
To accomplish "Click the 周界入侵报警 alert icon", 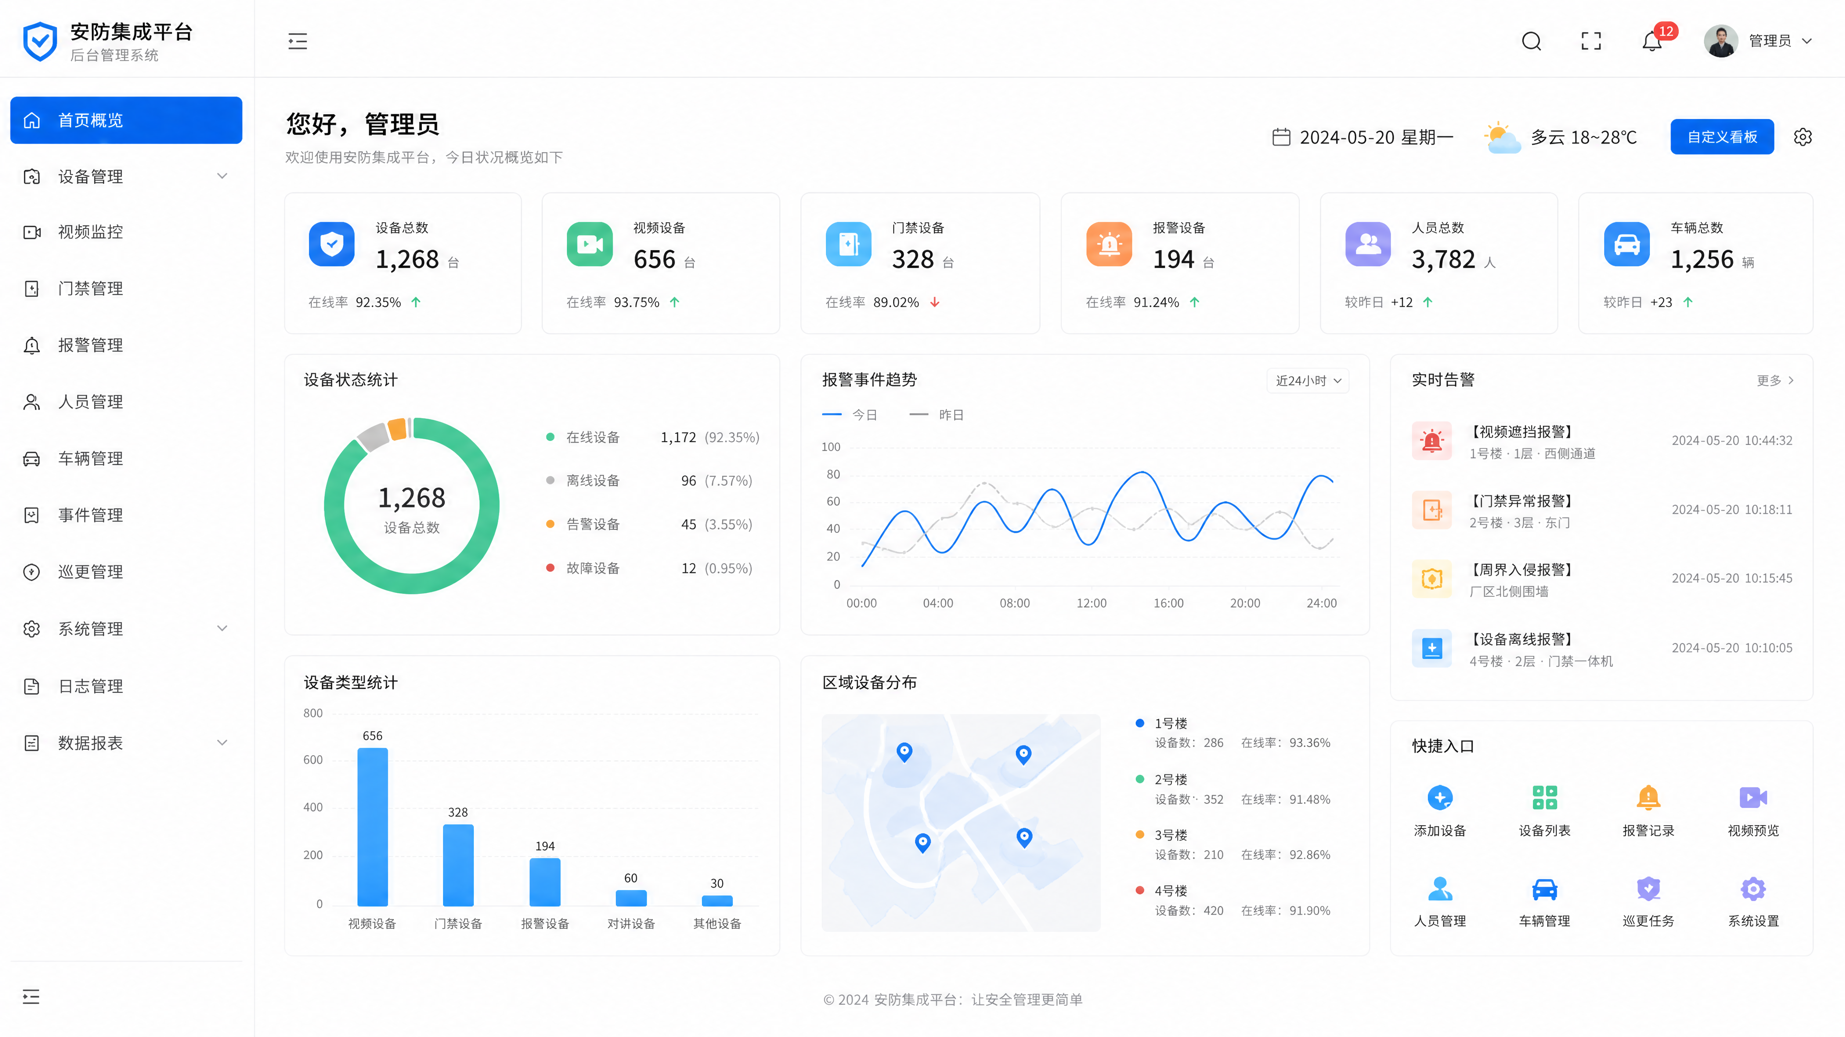I will 1432,579.
